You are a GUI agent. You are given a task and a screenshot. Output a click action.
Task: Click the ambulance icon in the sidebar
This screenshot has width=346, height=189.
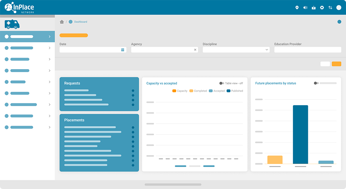pyautogui.click(x=12, y=24)
